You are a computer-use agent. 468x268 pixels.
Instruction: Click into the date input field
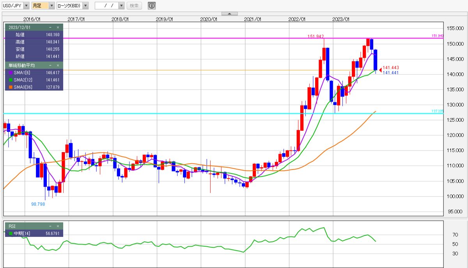point(106,6)
